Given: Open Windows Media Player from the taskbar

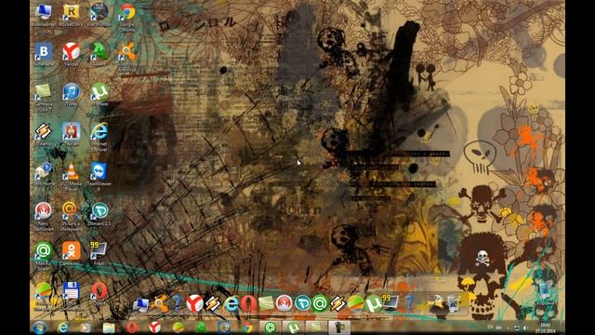Looking at the screenshot, I should tap(86, 328).
